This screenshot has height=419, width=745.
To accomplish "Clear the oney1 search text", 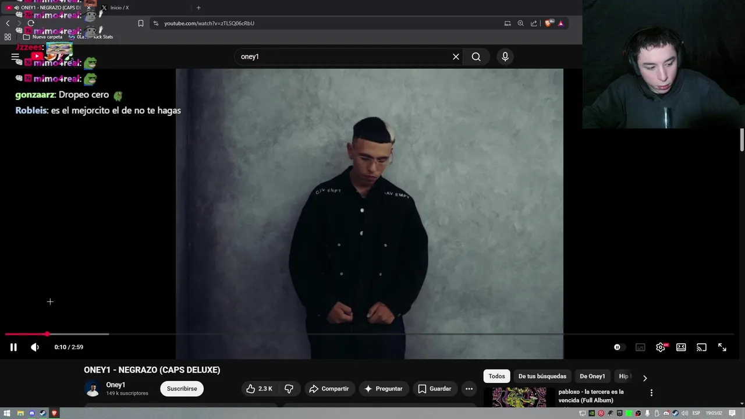I will tap(456, 56).
